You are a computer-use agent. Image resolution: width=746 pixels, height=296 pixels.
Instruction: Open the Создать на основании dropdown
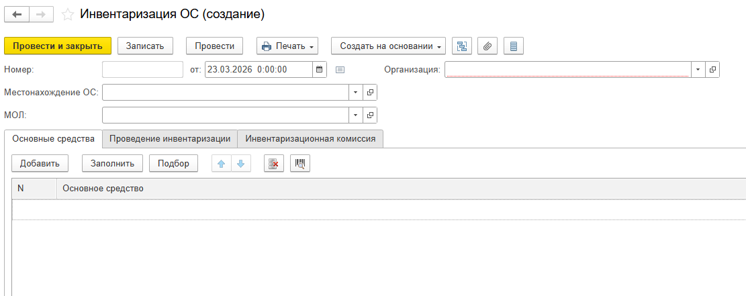(388, 46)
